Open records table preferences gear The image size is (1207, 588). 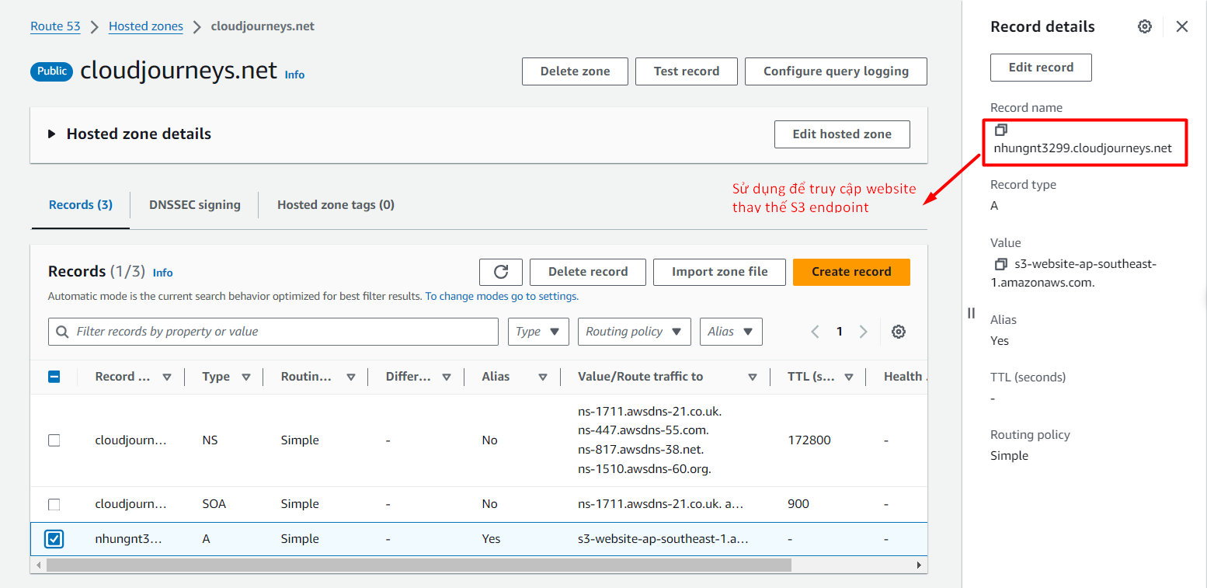point(899,332)
